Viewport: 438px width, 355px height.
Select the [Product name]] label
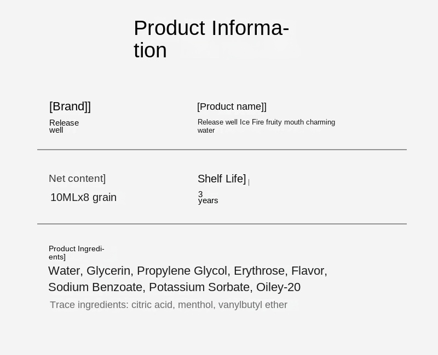pyautogui.click(x=232, y=106)
